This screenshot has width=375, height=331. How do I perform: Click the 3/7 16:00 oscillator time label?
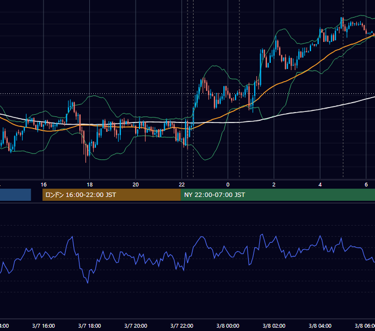pyautogui.click(x=44, y=325)
